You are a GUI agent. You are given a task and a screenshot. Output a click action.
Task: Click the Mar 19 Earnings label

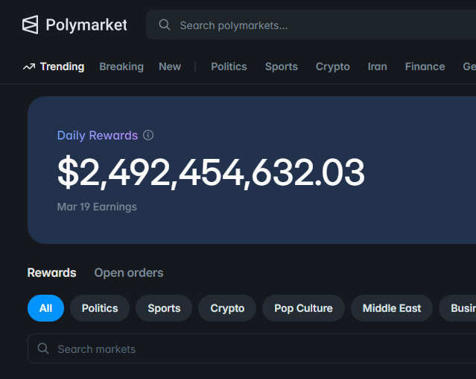tap(97, 207)
